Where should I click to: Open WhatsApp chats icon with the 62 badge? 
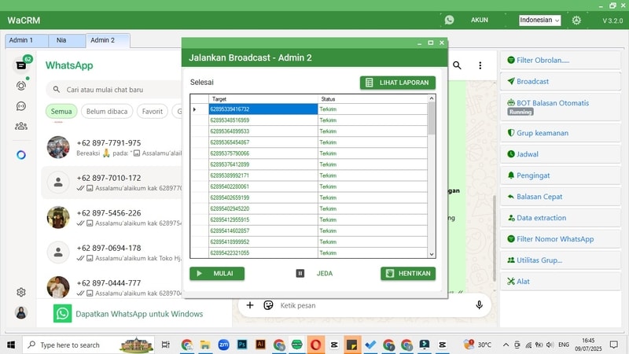(x=21, y=65)
